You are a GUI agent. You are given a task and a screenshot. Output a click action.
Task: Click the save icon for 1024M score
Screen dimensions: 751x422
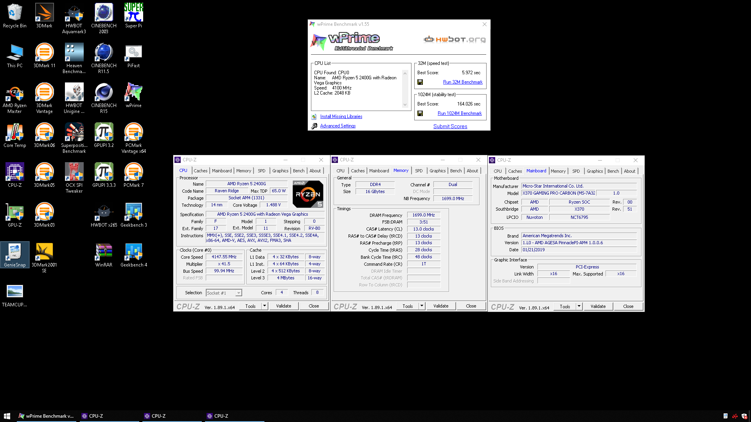[420, 113]
